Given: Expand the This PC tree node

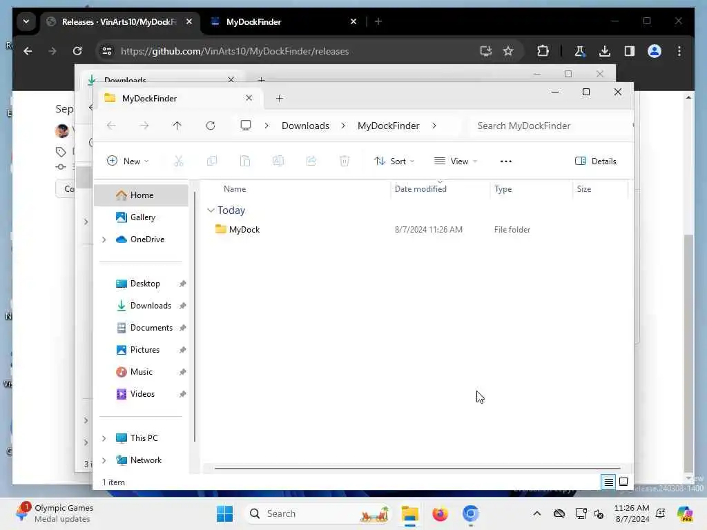Looking at the screenshot, I should [x=104, y=438].
